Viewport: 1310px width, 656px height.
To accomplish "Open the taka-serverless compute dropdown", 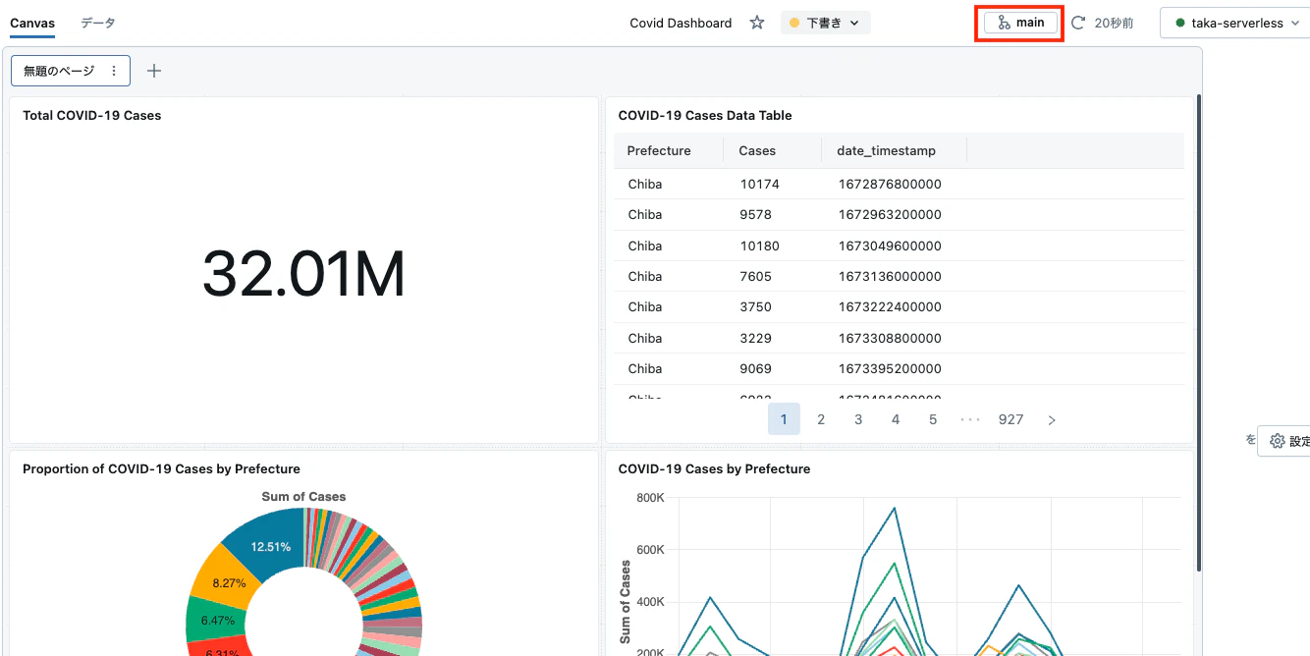I will click(1236, 23).
